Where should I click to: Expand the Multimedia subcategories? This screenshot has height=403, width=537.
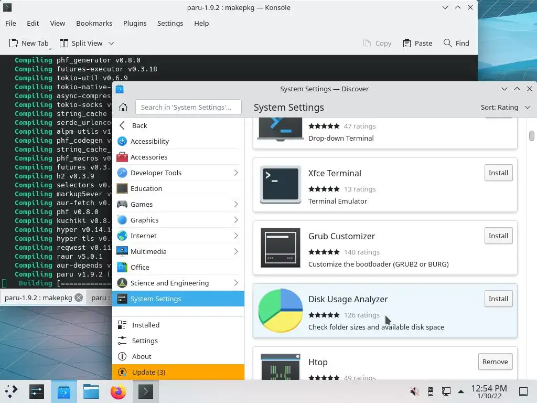pos(236,251)
